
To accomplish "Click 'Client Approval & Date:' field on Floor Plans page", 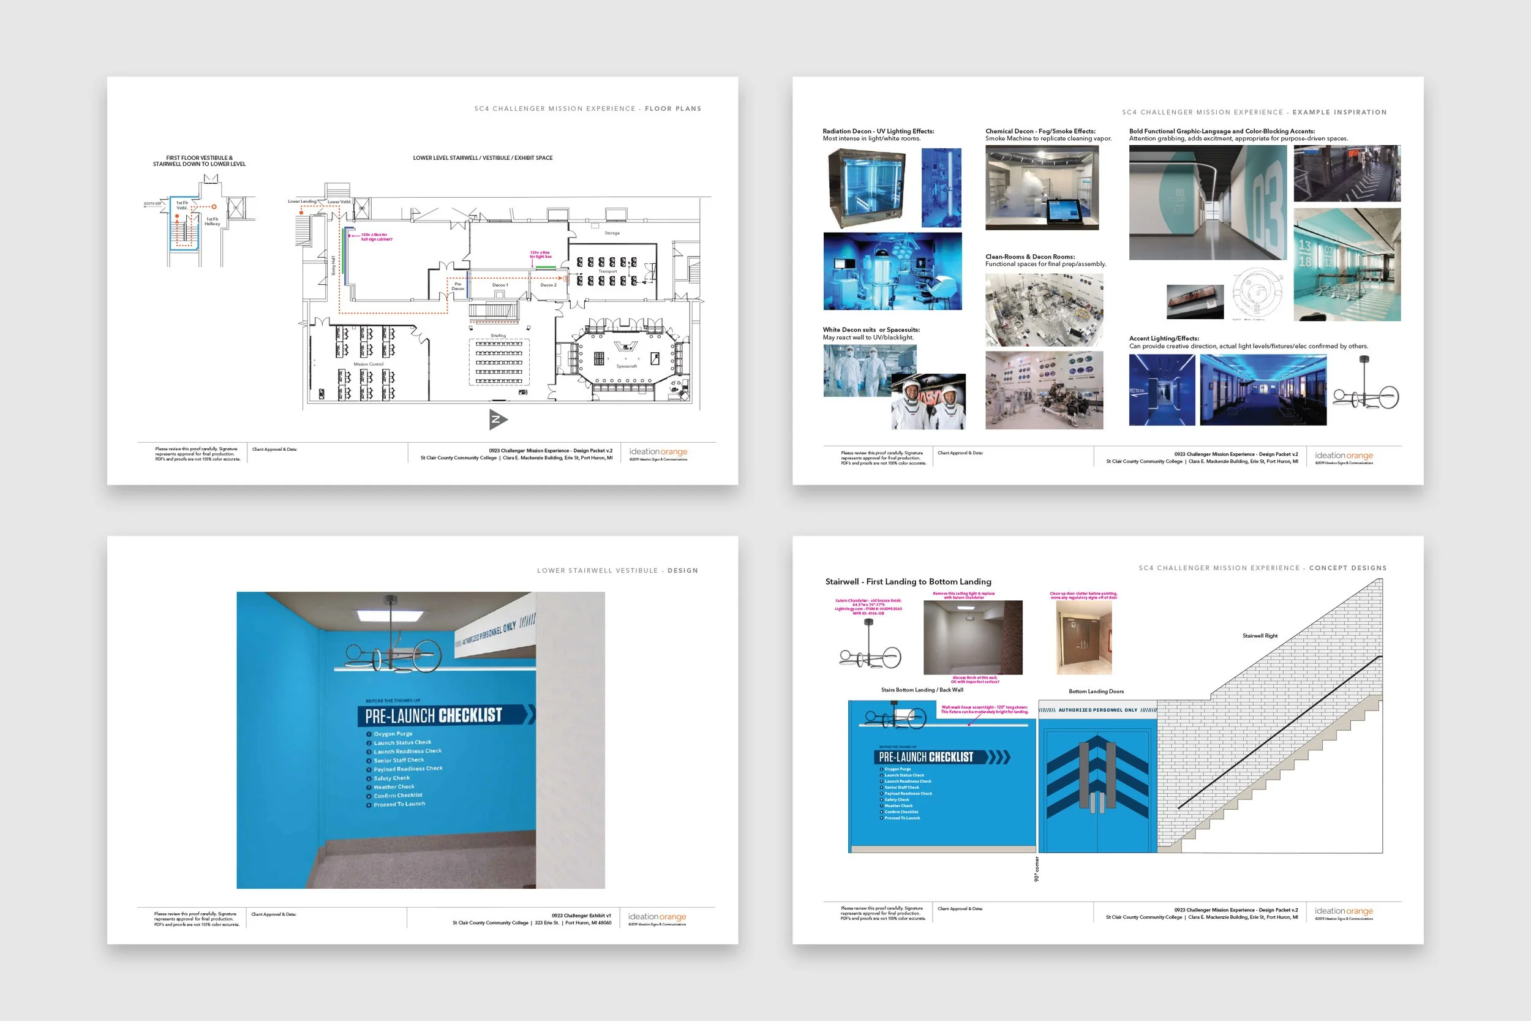I will (x=274, y=450).
